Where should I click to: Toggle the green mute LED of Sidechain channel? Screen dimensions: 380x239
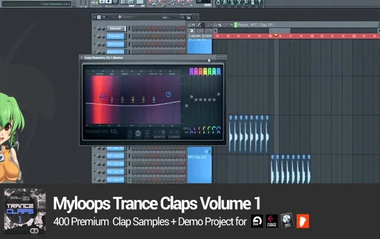95,28
